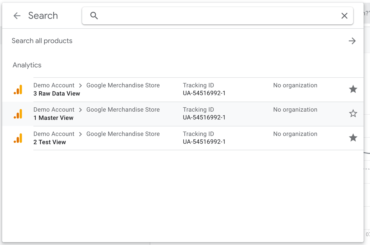370x245 pixels.
Task: Click the chevron in the Master View breadcrumb
Action: pos(80,110)
